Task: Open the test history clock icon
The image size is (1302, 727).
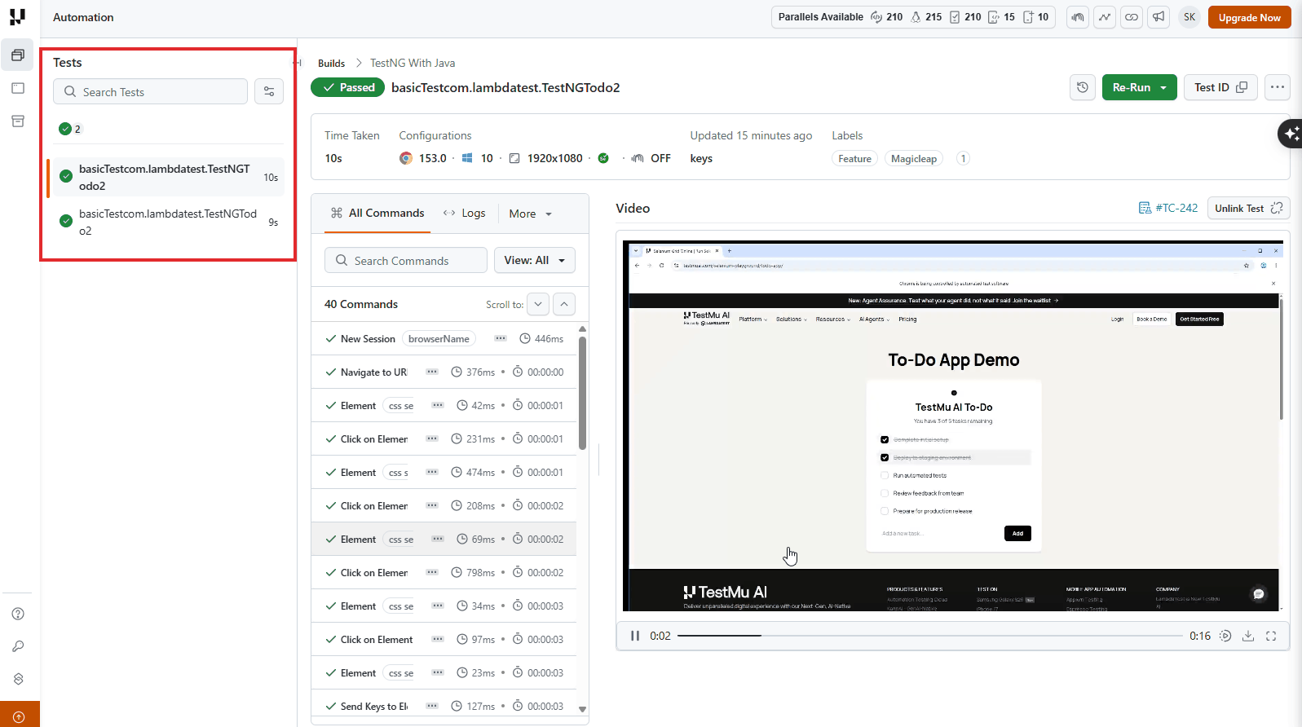Action: pyautogui.click(x=1083, y=87)
